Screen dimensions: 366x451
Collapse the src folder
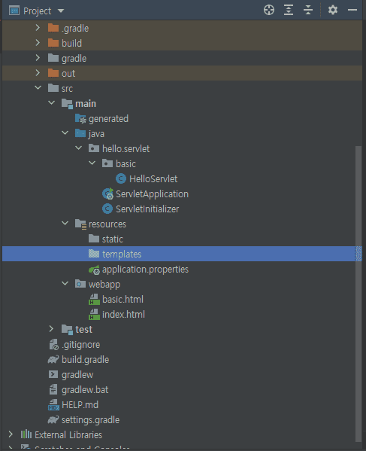pyautogui.click(x=38, y=88)
